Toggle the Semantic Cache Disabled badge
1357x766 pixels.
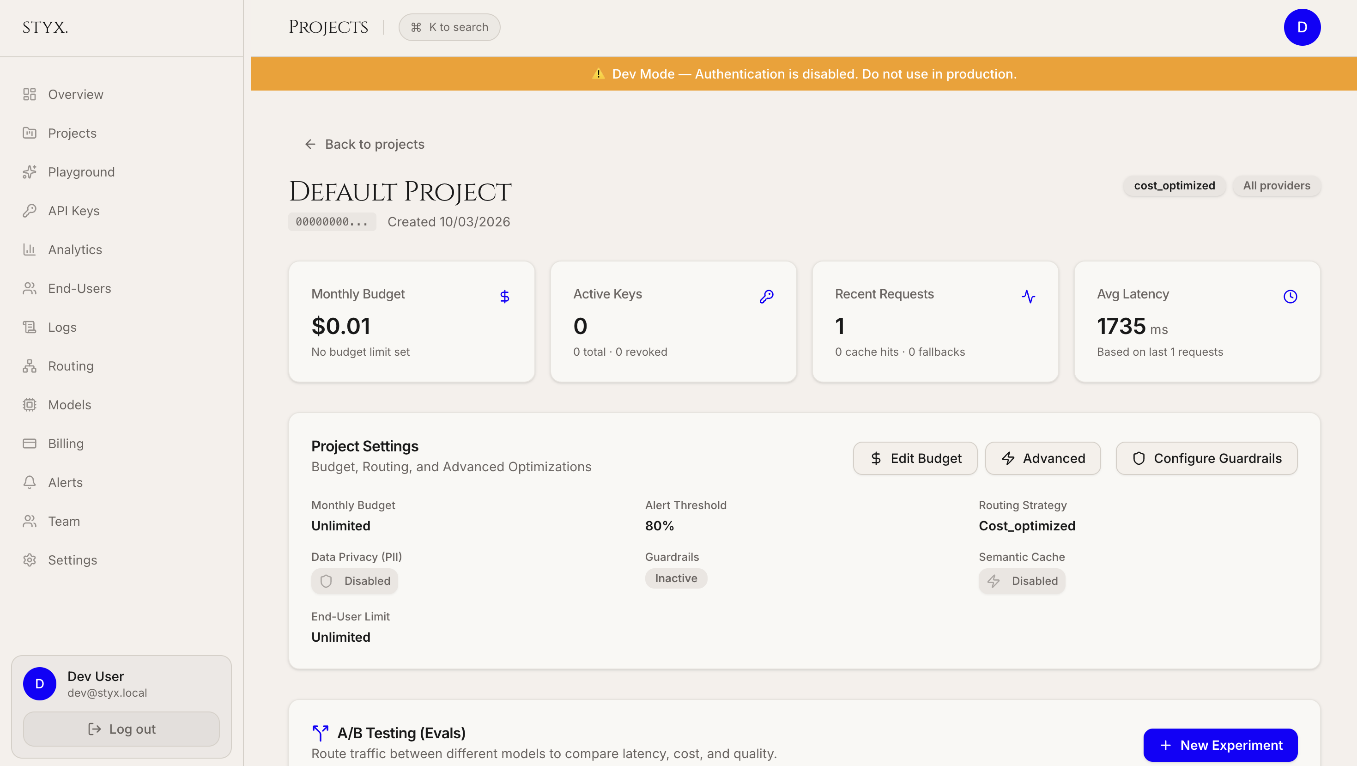point(1022,581)
